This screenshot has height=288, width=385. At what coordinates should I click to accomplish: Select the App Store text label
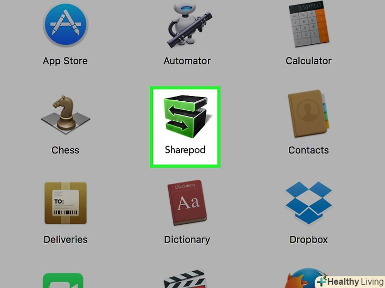pyautogui.click(x=65, y=61)
